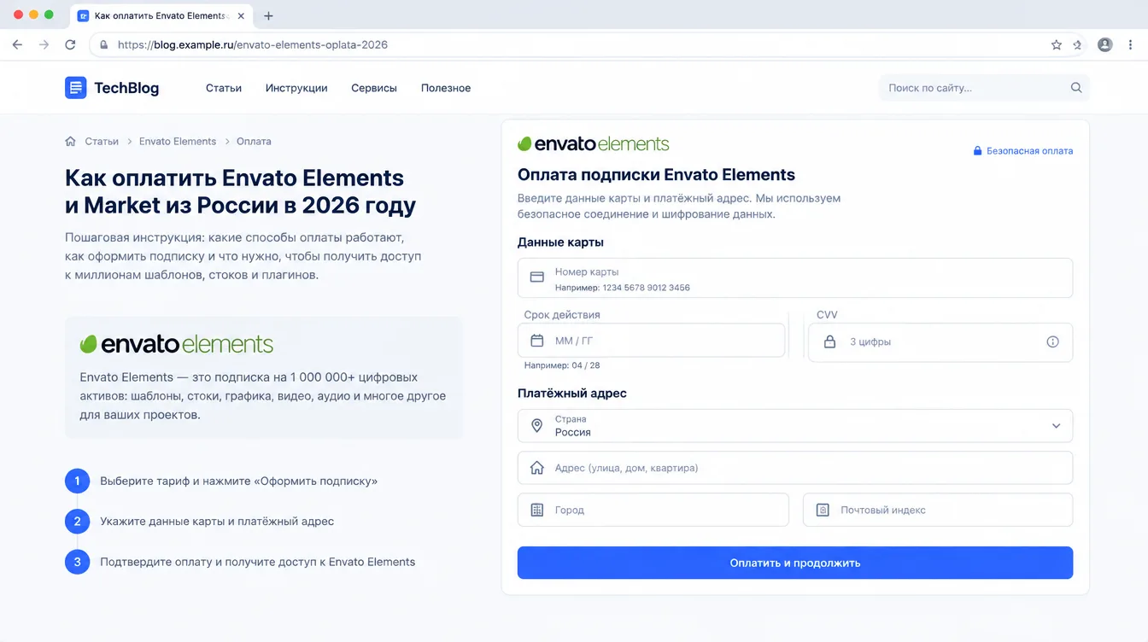Bookmark this page with the star icon
The width and height of the screenshot is (1148, 642).
(1057, 44)
